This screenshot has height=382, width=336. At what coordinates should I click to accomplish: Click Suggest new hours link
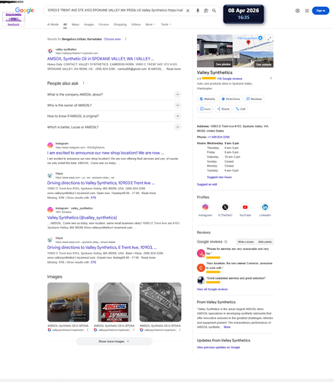(x=219, y=177)
